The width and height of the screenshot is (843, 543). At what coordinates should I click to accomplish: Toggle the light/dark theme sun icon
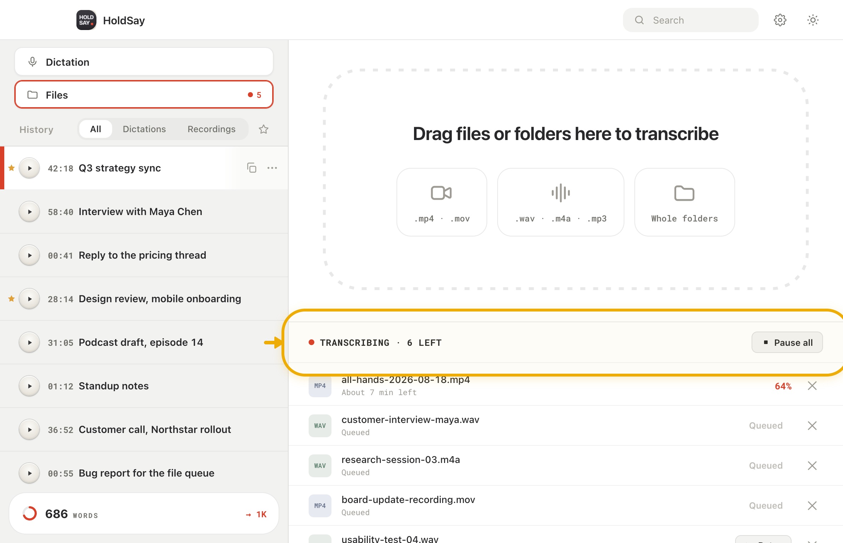point(813,20)
